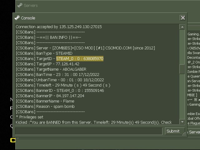Click the Steam logo beside Servers title

20,5
